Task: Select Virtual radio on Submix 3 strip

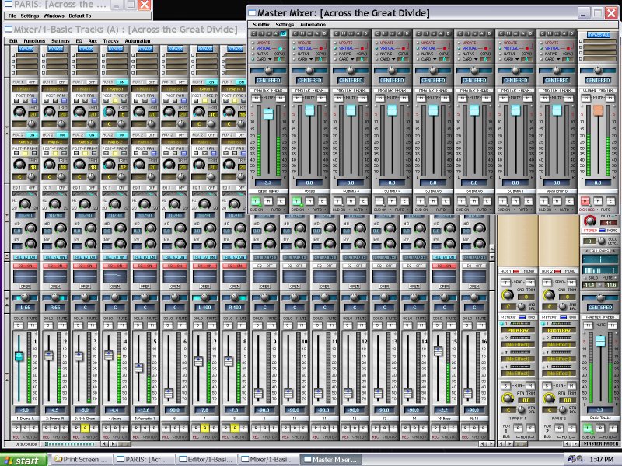Action: pos(336,48)
